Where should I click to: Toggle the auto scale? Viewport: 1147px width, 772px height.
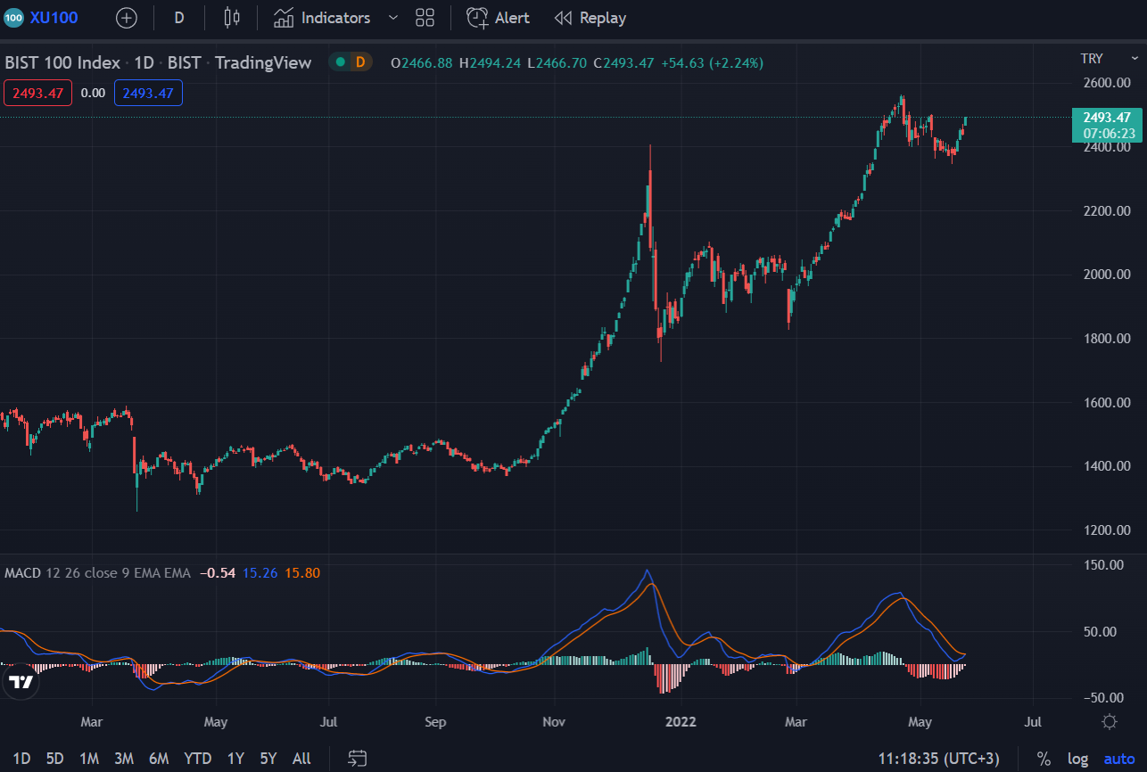pyautogui.click(x=1119, y=759)
